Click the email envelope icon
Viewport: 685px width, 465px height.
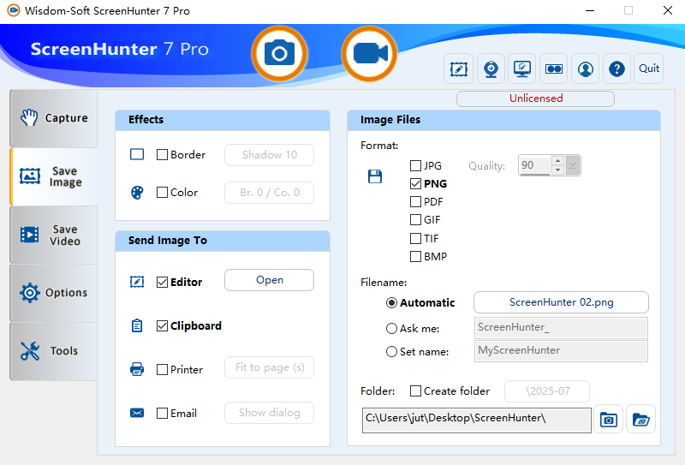coord(137,413)
